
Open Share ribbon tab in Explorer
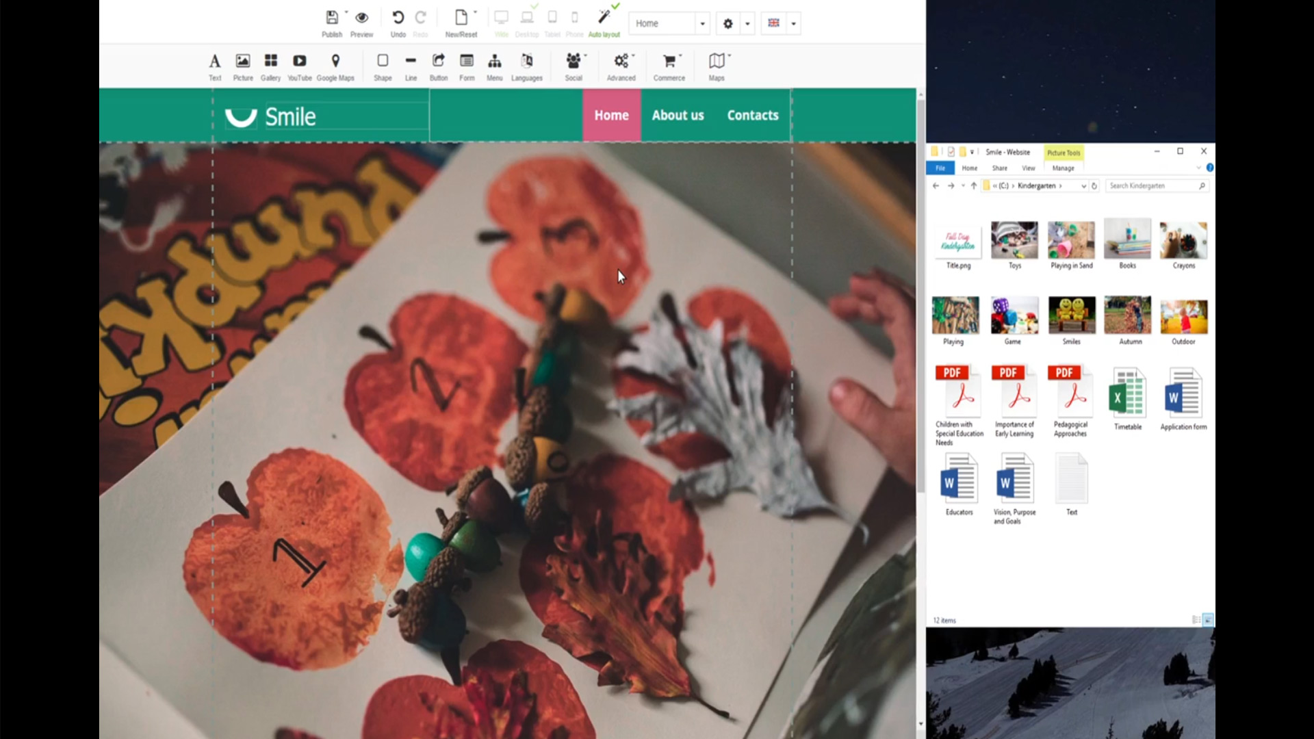click(x=1000, y=168)
